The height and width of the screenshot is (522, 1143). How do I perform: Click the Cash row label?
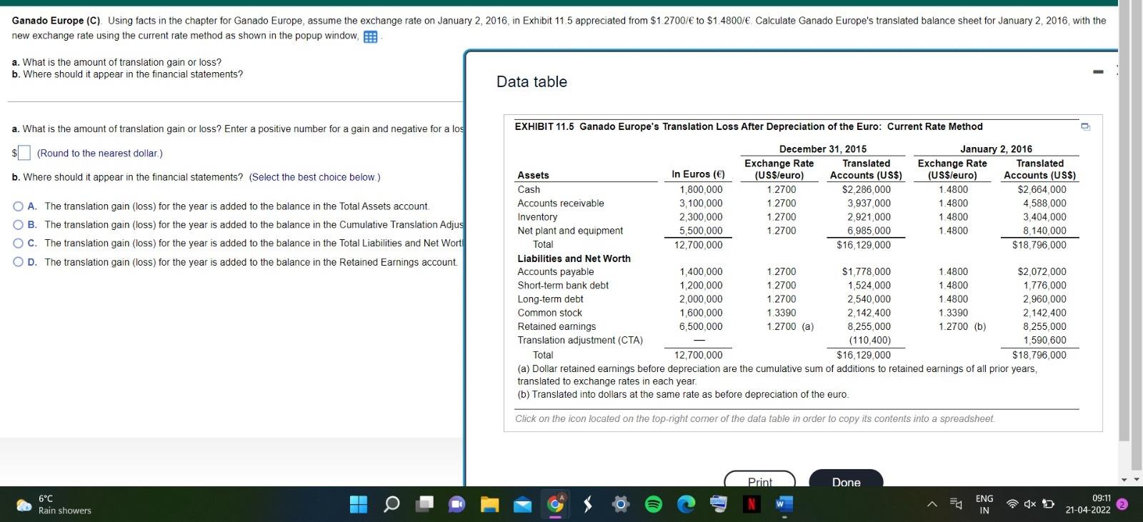click(x=529, y=189)
